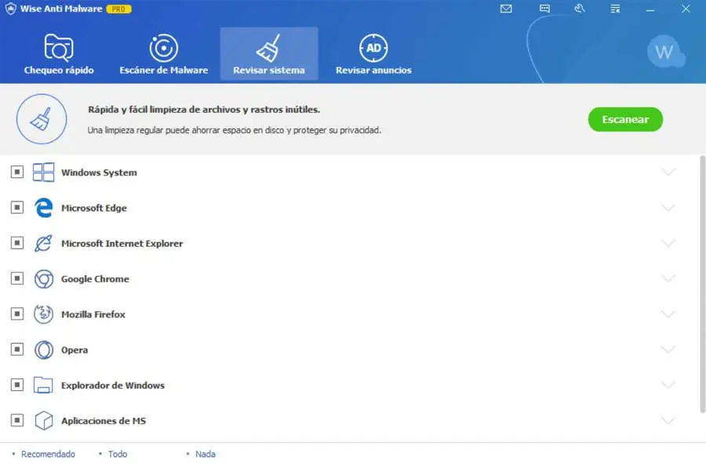Click the 'Microsoft Internet Explorer' label
The width and height of the screenshot is (706, 464).
[x=122, y=244]
